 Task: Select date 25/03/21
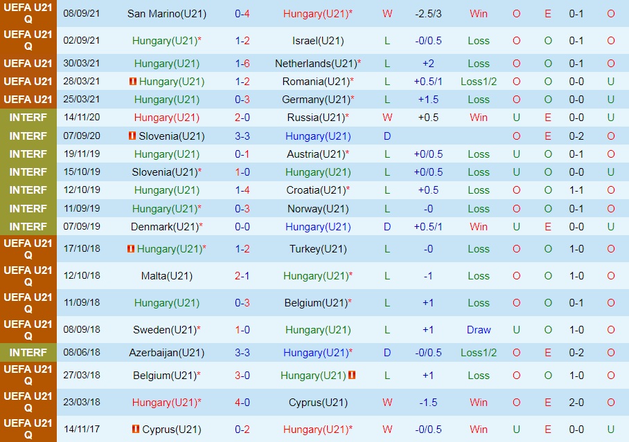coord(82,100)
